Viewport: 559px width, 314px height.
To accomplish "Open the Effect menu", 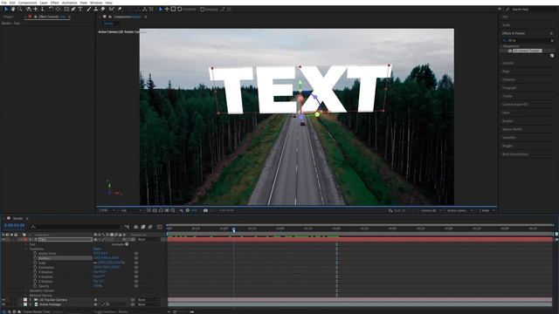I will [54, 3].
